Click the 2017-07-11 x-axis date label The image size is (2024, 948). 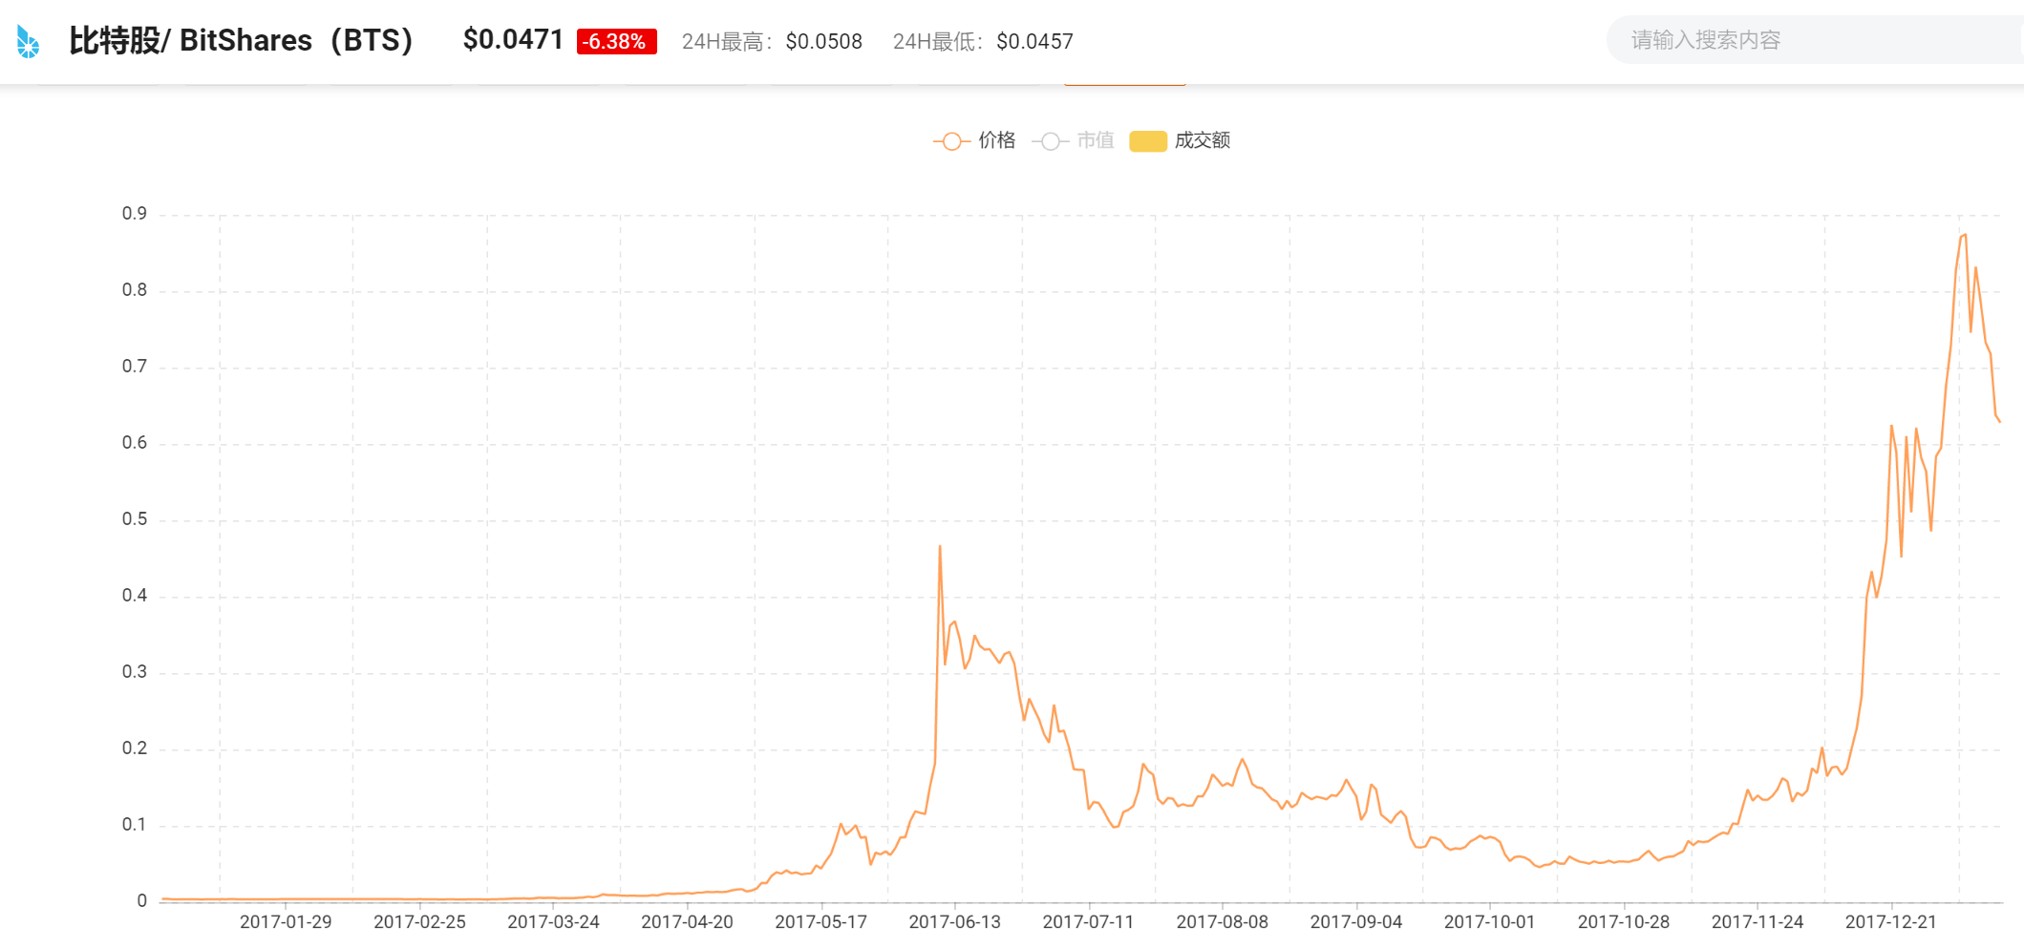[1088, 922]
